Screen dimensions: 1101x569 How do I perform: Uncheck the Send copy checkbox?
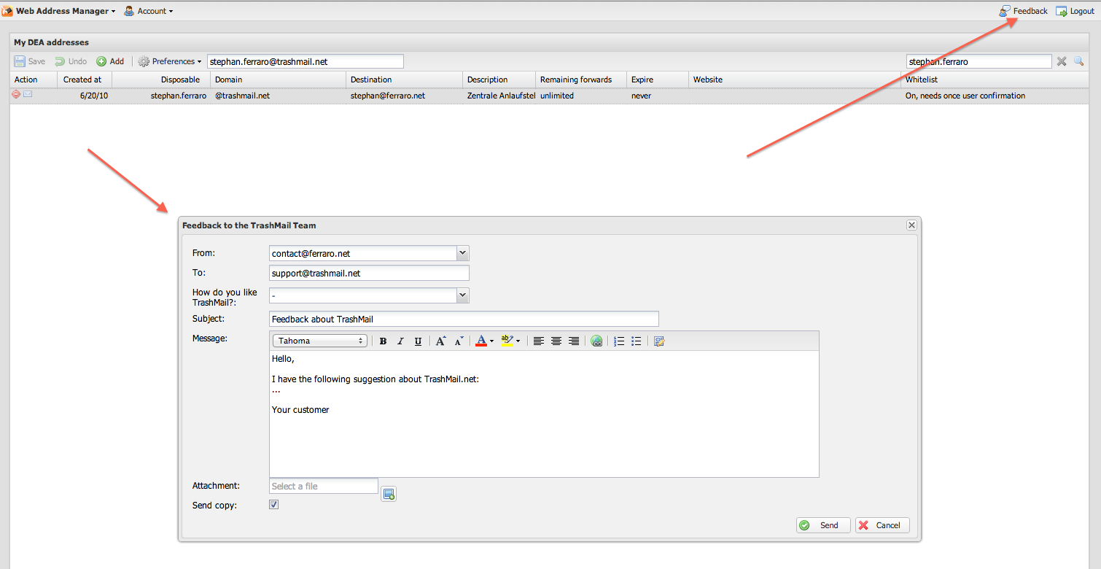(x=274, y=505)
